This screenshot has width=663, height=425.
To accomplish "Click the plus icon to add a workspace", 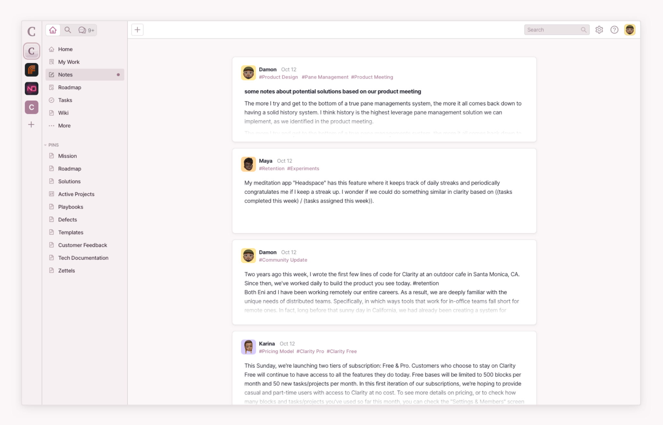I will click(31, 124).
